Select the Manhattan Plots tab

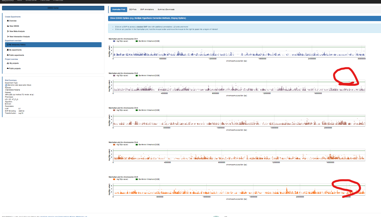tap(119, 10)
